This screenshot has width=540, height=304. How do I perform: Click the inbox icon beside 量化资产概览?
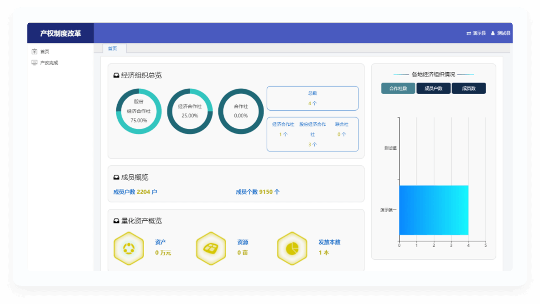coord(116,221)
